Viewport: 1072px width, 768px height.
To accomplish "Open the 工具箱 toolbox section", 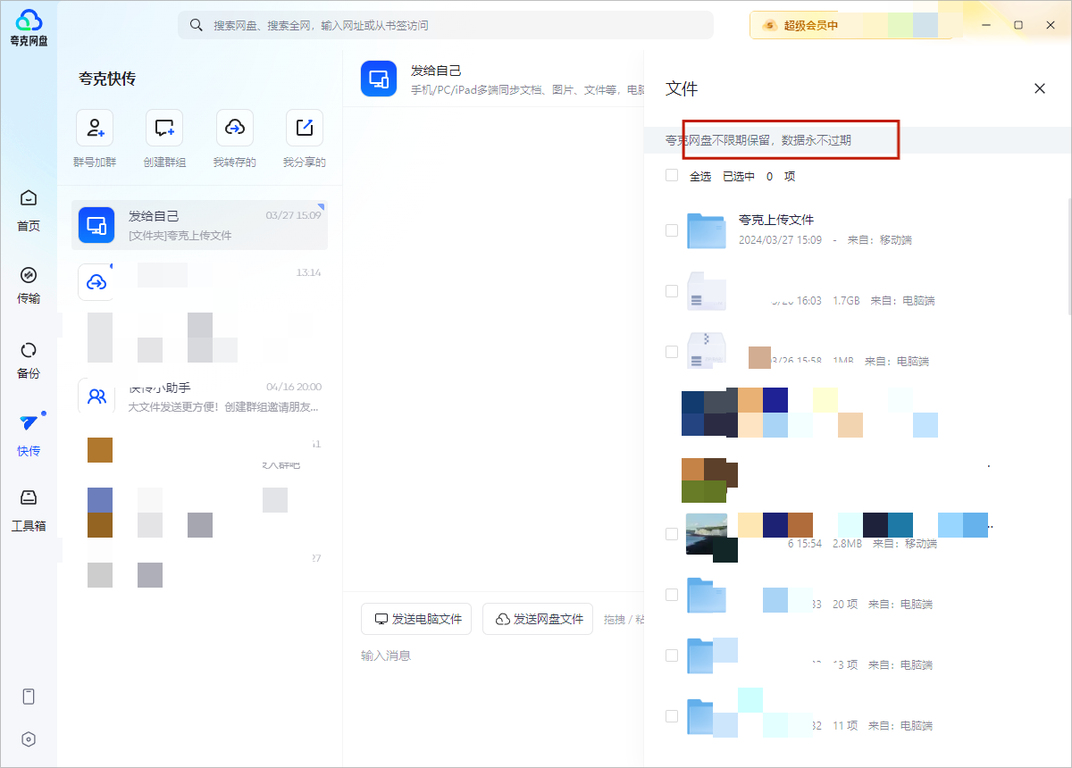I will (29, 511).
